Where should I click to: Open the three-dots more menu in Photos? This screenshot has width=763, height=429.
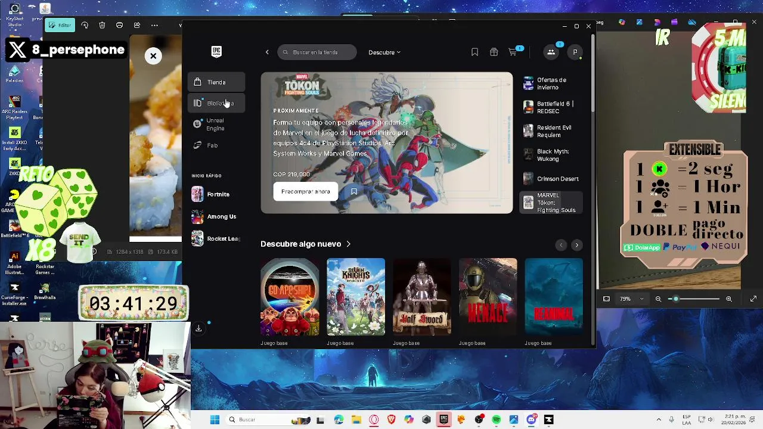154,25
